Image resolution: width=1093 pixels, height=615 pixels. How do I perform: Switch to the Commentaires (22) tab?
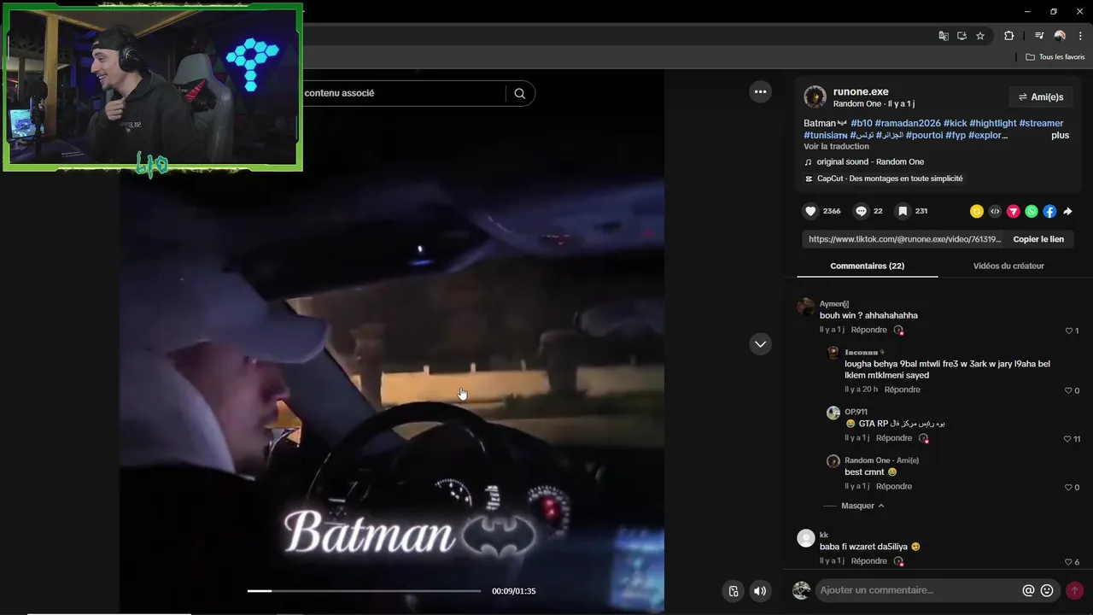[867, 266]
